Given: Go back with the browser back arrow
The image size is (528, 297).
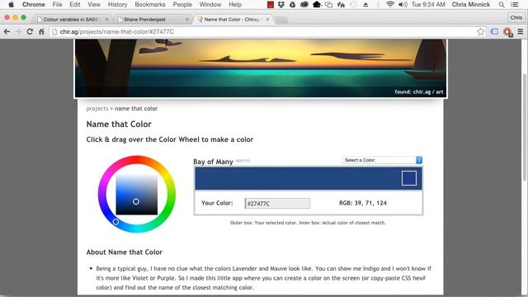Looking at the screenshot, I should [7, 31].
